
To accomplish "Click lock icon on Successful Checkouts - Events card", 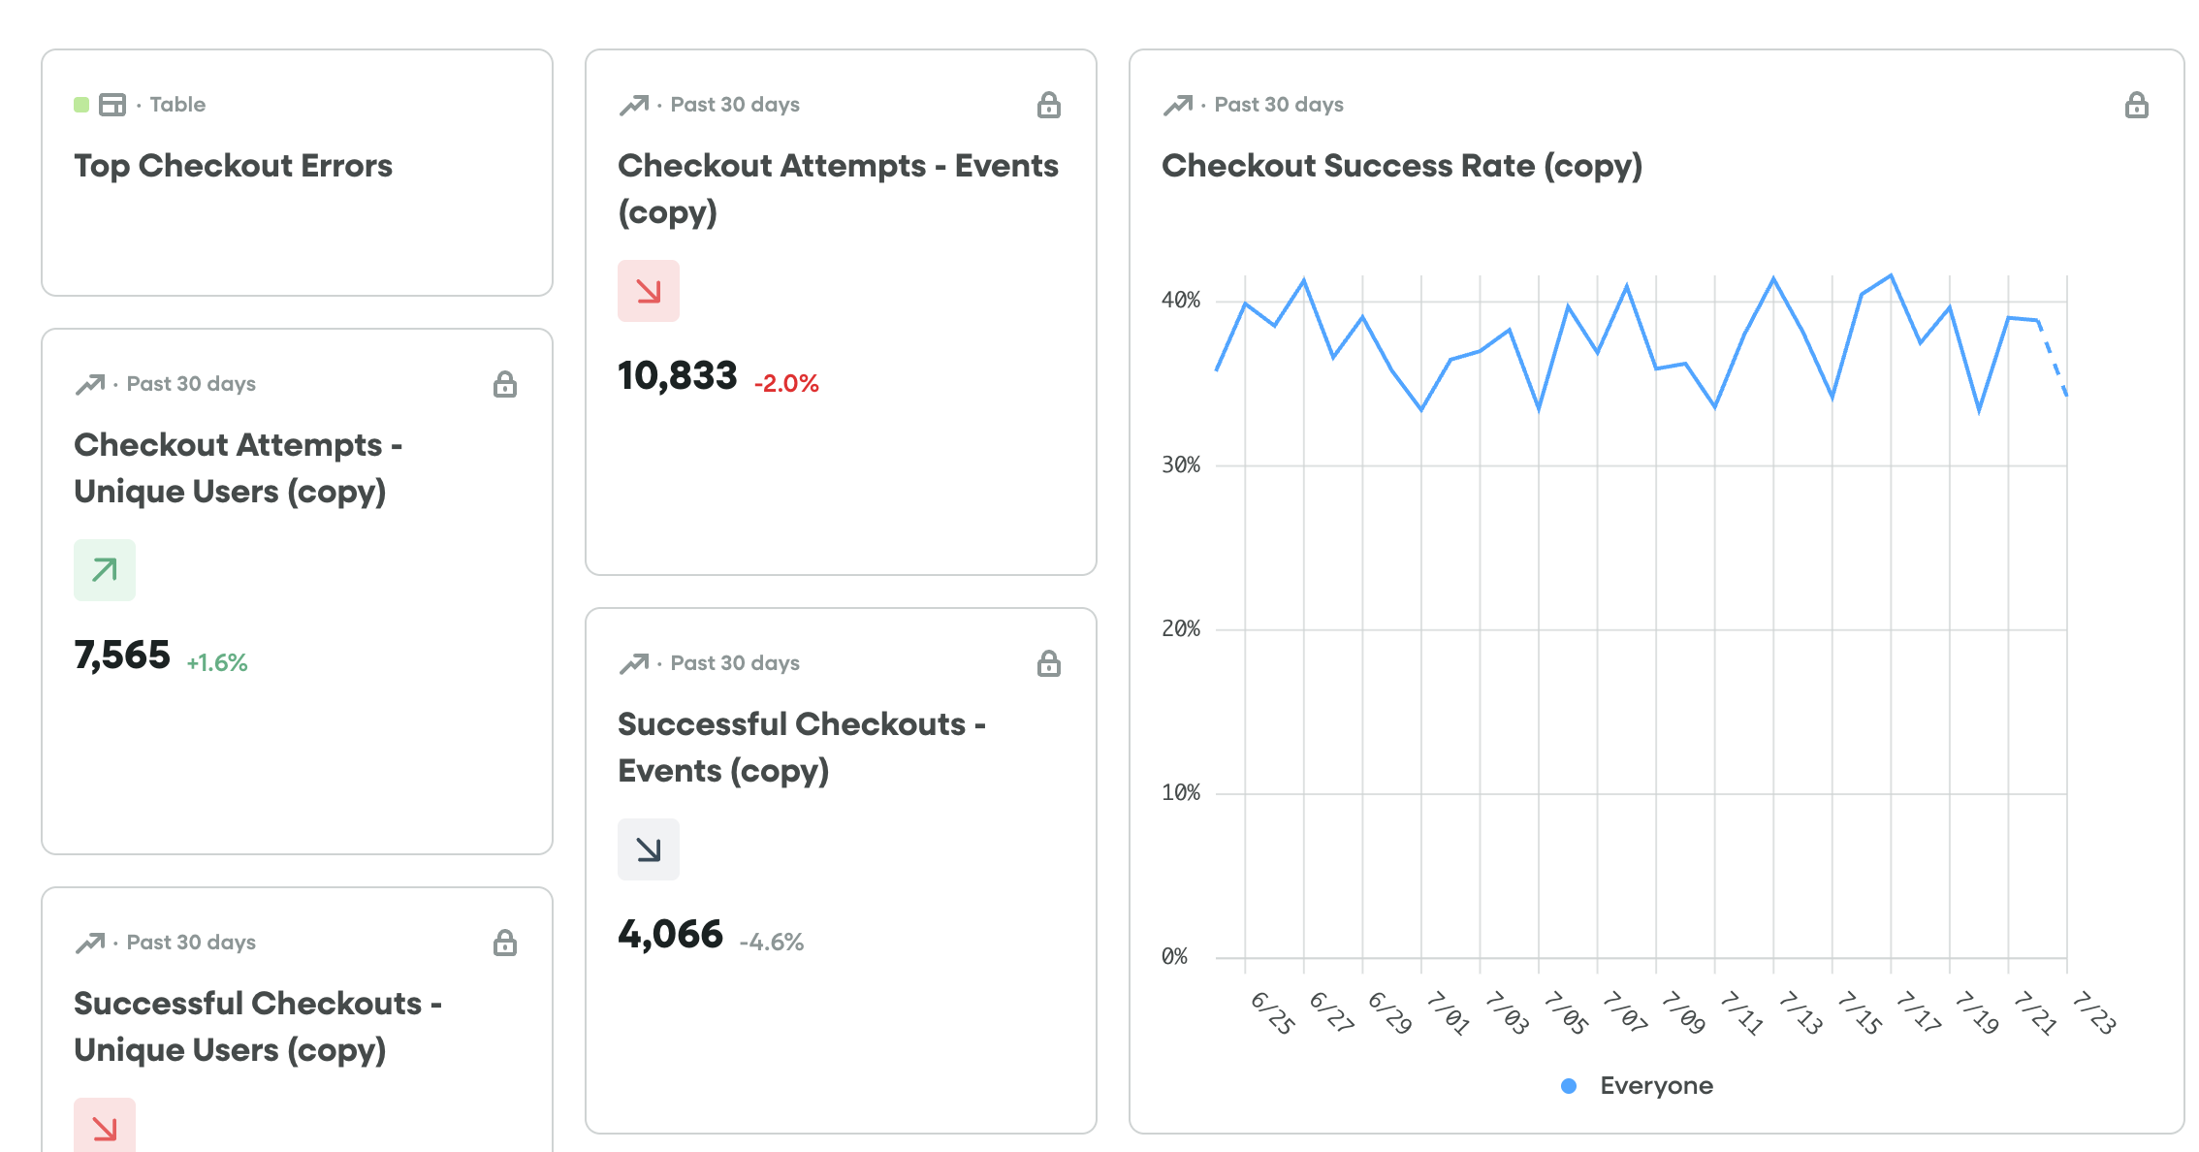I will 1048,663.
